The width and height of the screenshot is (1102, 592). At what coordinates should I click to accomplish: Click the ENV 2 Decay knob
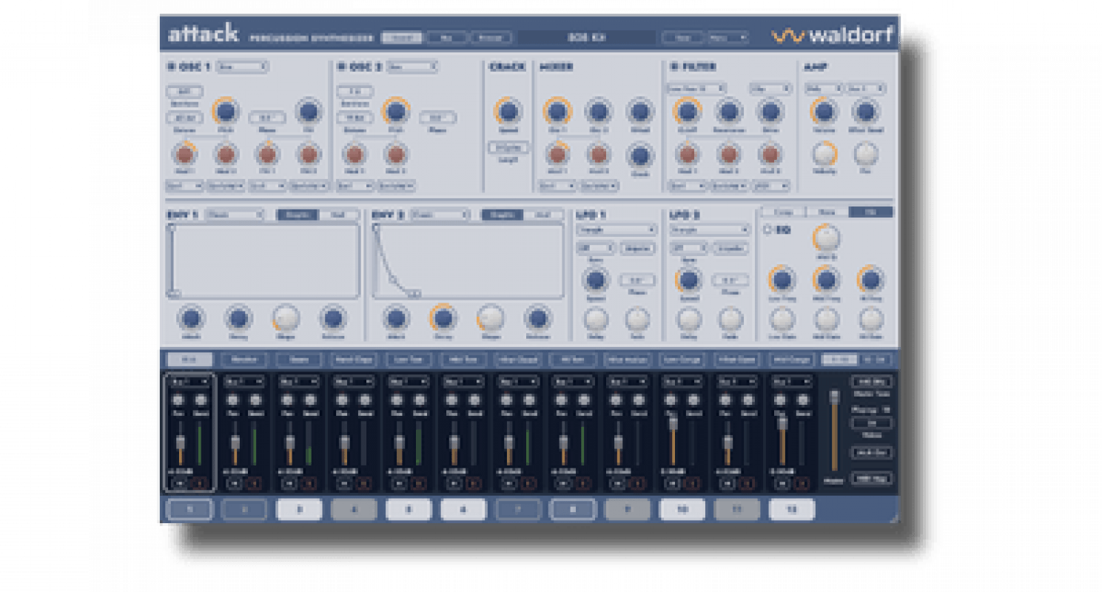(443, 317)
